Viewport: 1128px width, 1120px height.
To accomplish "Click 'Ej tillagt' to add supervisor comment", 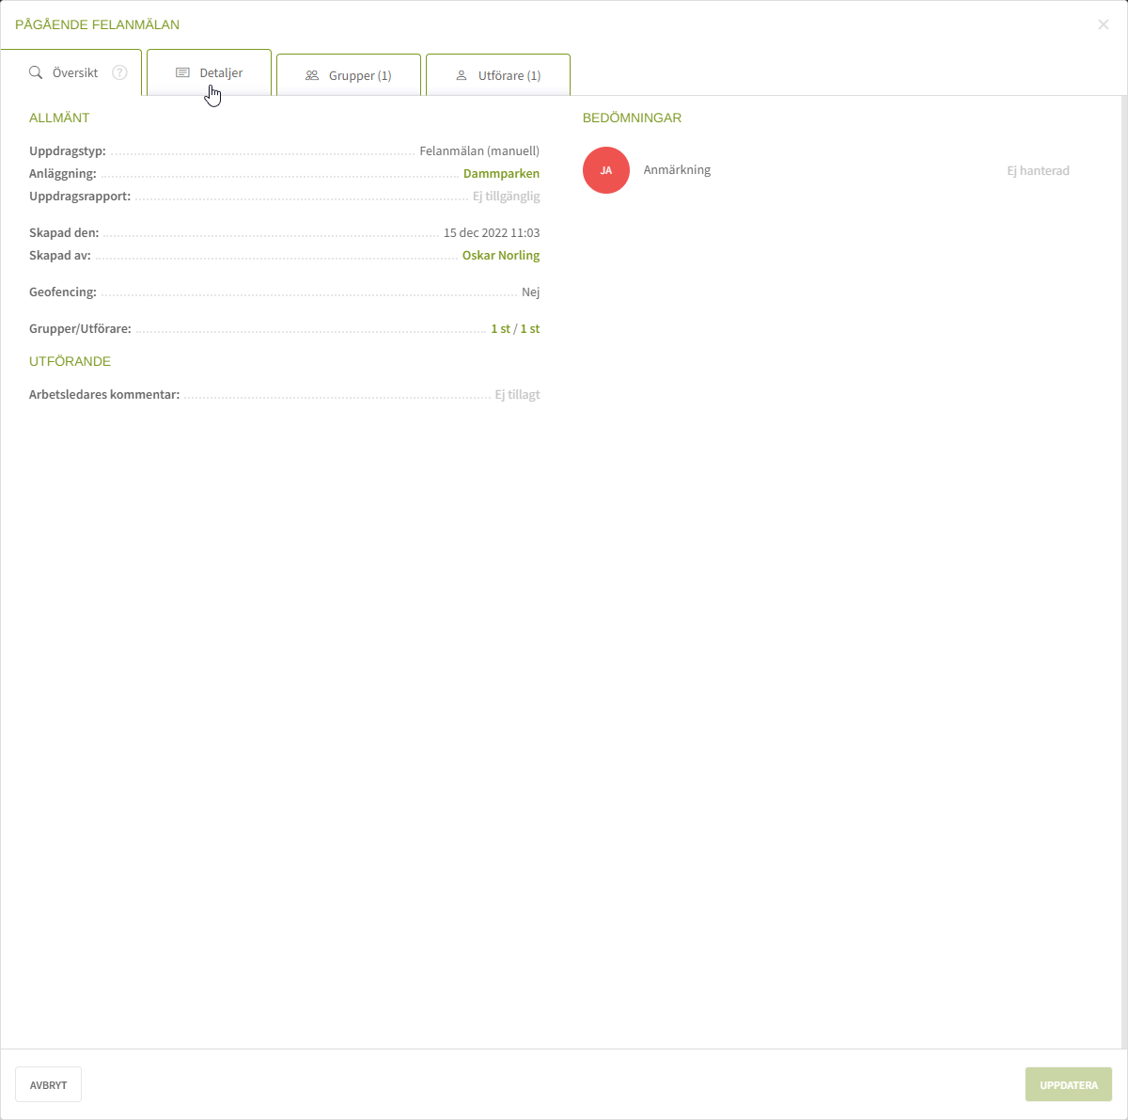I will click(x=517, y=395).
